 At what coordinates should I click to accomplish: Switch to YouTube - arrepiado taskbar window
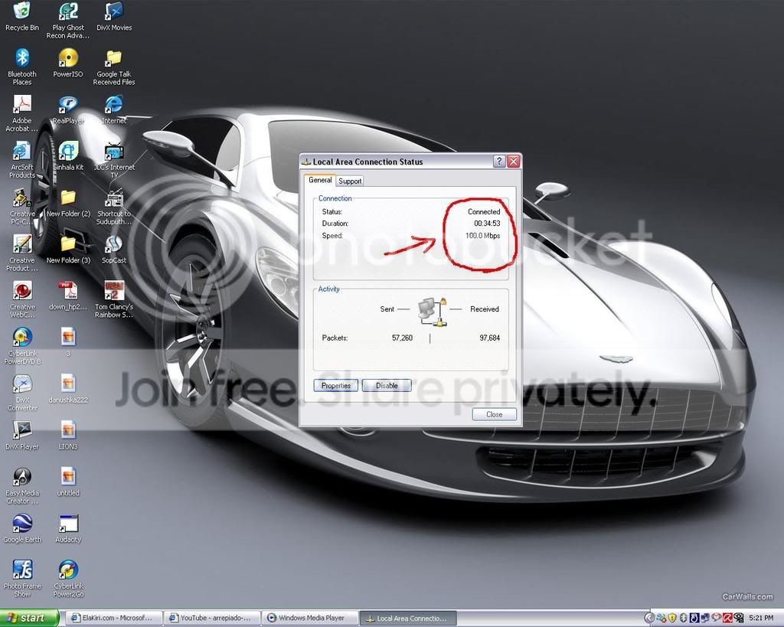pyautogui.click(x=214, y=618)
